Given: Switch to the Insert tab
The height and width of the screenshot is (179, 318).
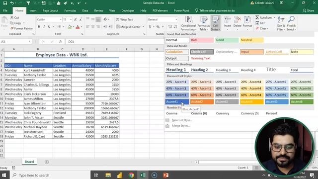Looking at the screenshot, I should tap(33, 10).
